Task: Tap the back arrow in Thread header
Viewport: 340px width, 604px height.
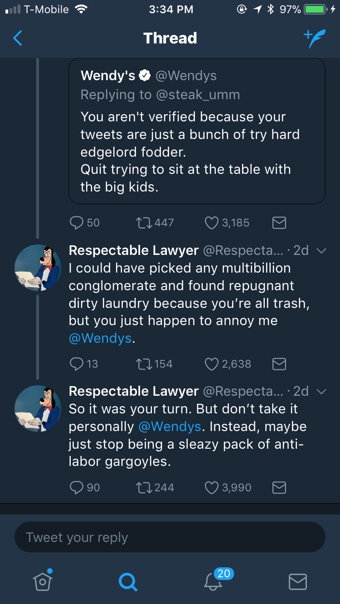Action: (18, 38)
